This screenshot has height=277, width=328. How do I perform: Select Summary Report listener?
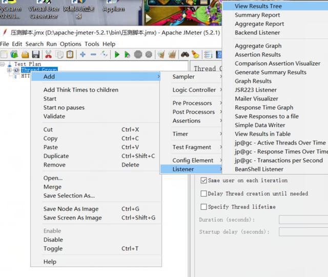[x=275, y=15]
